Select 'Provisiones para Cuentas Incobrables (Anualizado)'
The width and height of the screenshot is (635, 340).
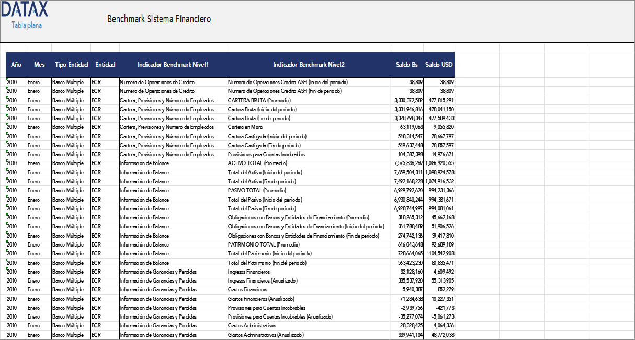click(309, 316)
